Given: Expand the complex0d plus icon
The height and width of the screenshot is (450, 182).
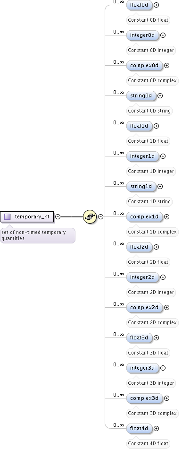Looking at the screenshot, I should (x=166, y=65).
